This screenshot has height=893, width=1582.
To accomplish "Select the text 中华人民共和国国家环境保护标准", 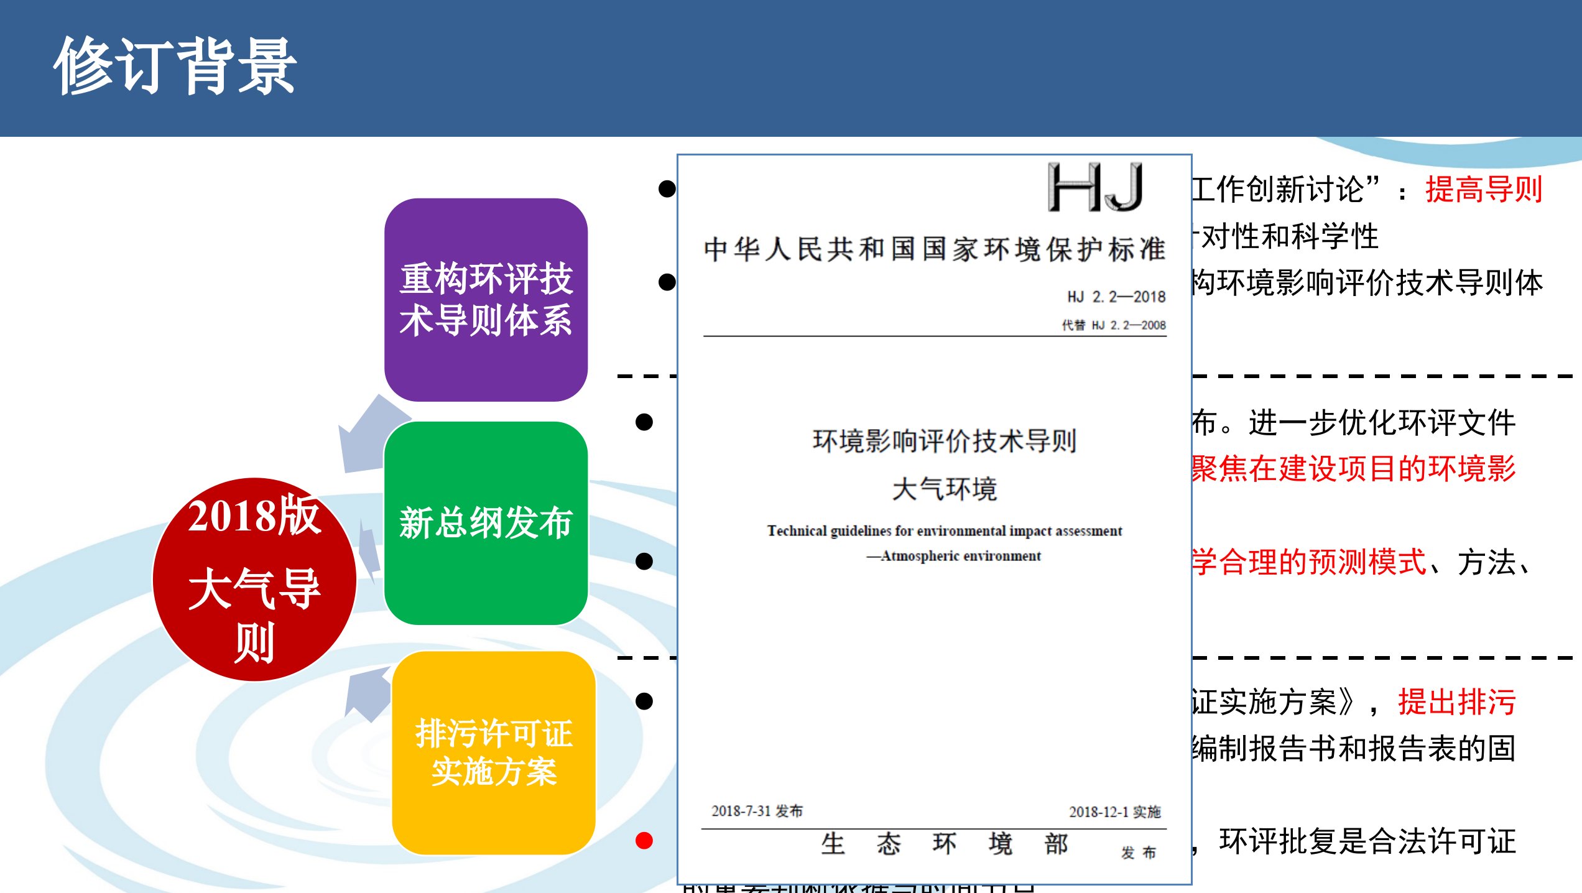I will pos(935,249).
